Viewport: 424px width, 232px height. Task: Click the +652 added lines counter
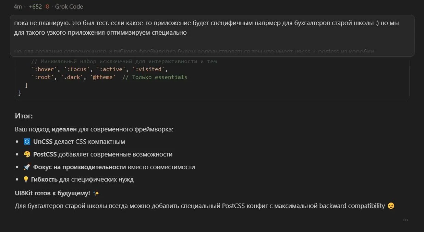click(x=35, y=7)
